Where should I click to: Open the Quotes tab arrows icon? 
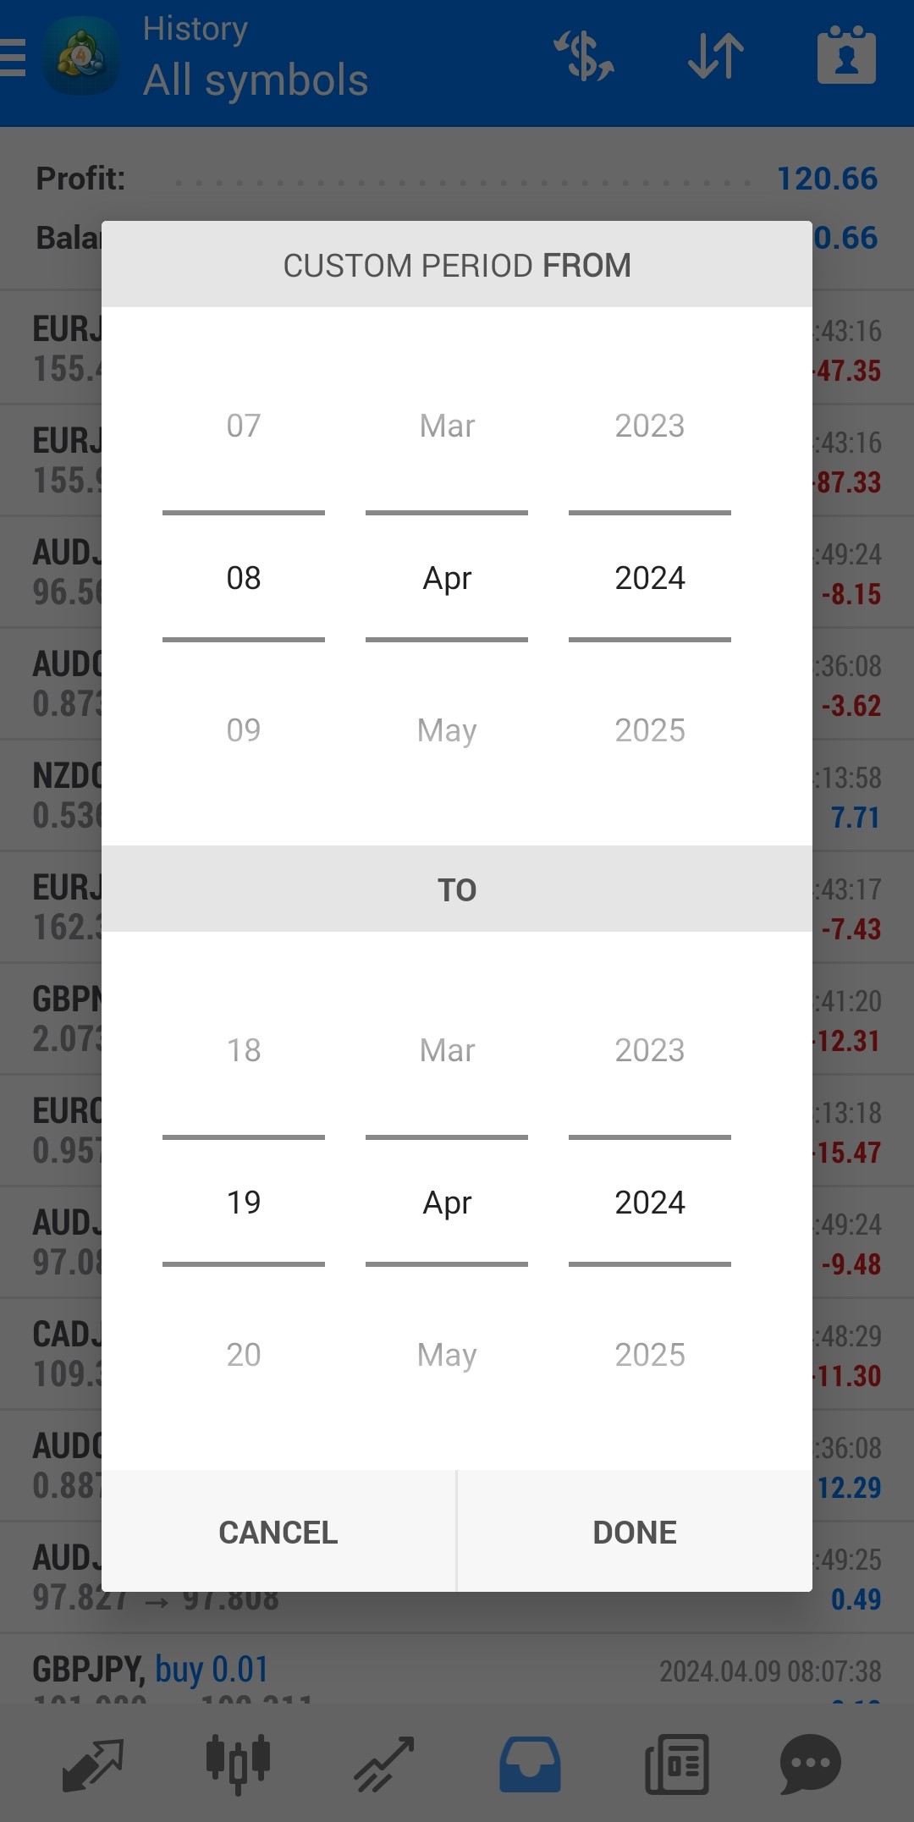[93, 1764]
